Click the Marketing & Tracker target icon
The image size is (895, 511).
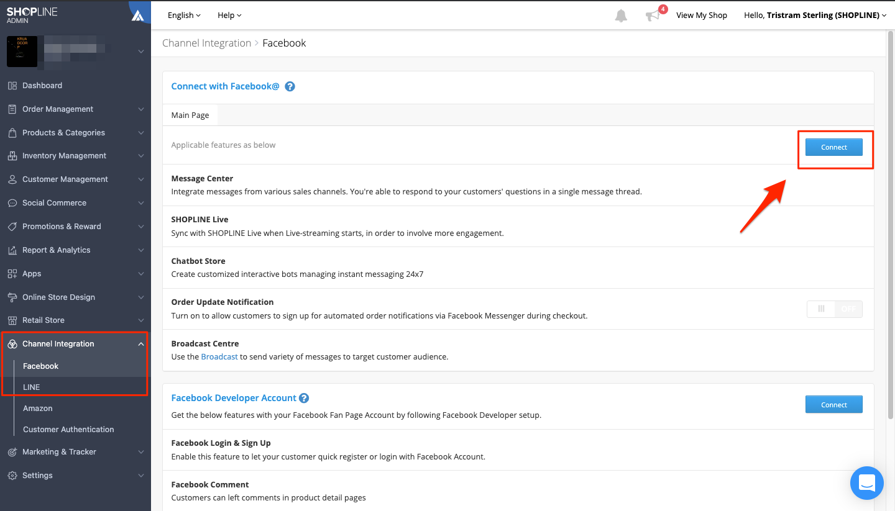pos(12,452)
